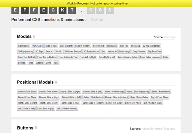192x133 pixels.
Task: Trigger Below / Slide In (top) modal
Action: (x=93, y=97)
